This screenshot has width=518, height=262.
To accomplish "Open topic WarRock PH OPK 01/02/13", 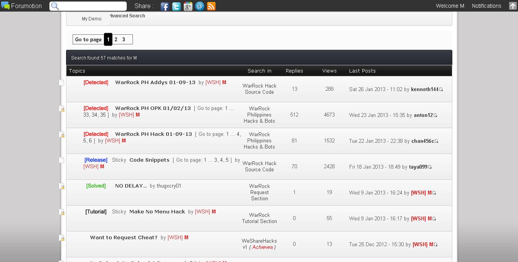I will (x=153, y=108).
